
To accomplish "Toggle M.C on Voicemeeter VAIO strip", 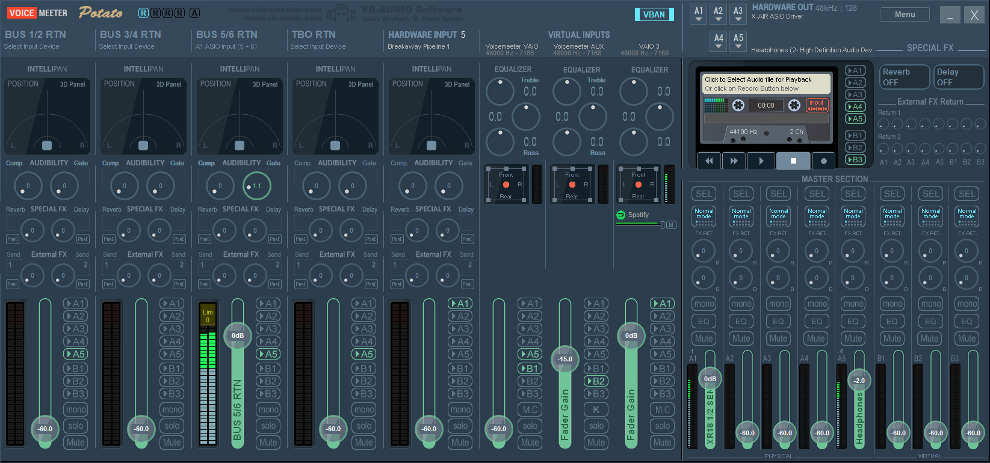I will (x=530, y=409).
